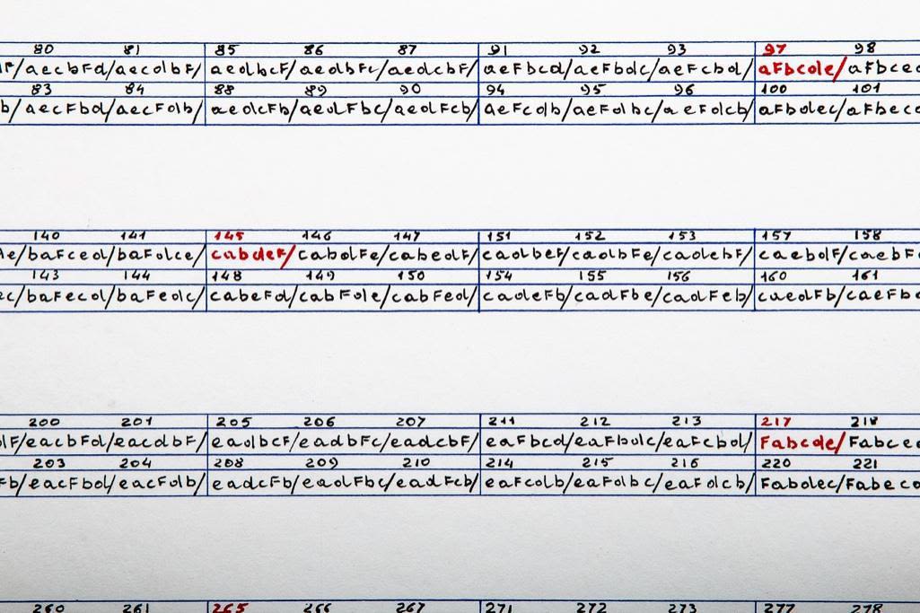Click the red number 265
The width and height of the screenshot is (920, 613).
[229, 608]
